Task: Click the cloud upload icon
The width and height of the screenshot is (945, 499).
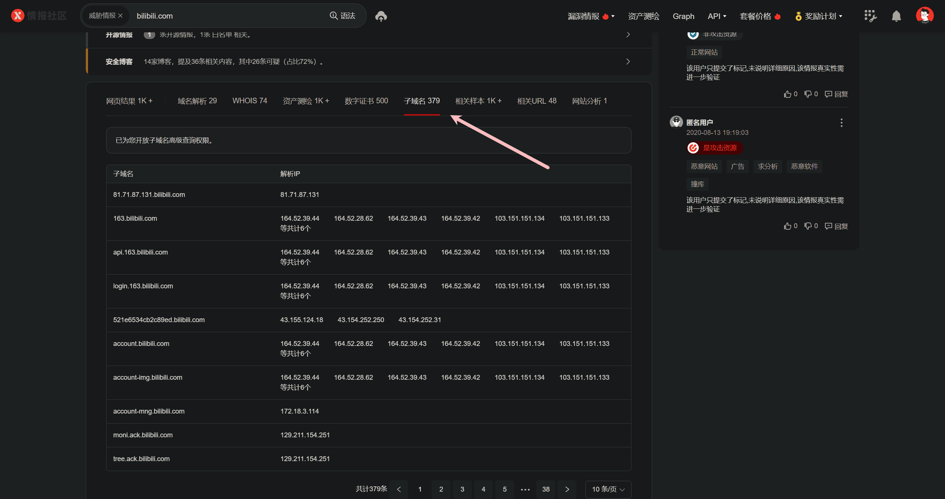Action: tap(381, 16)
